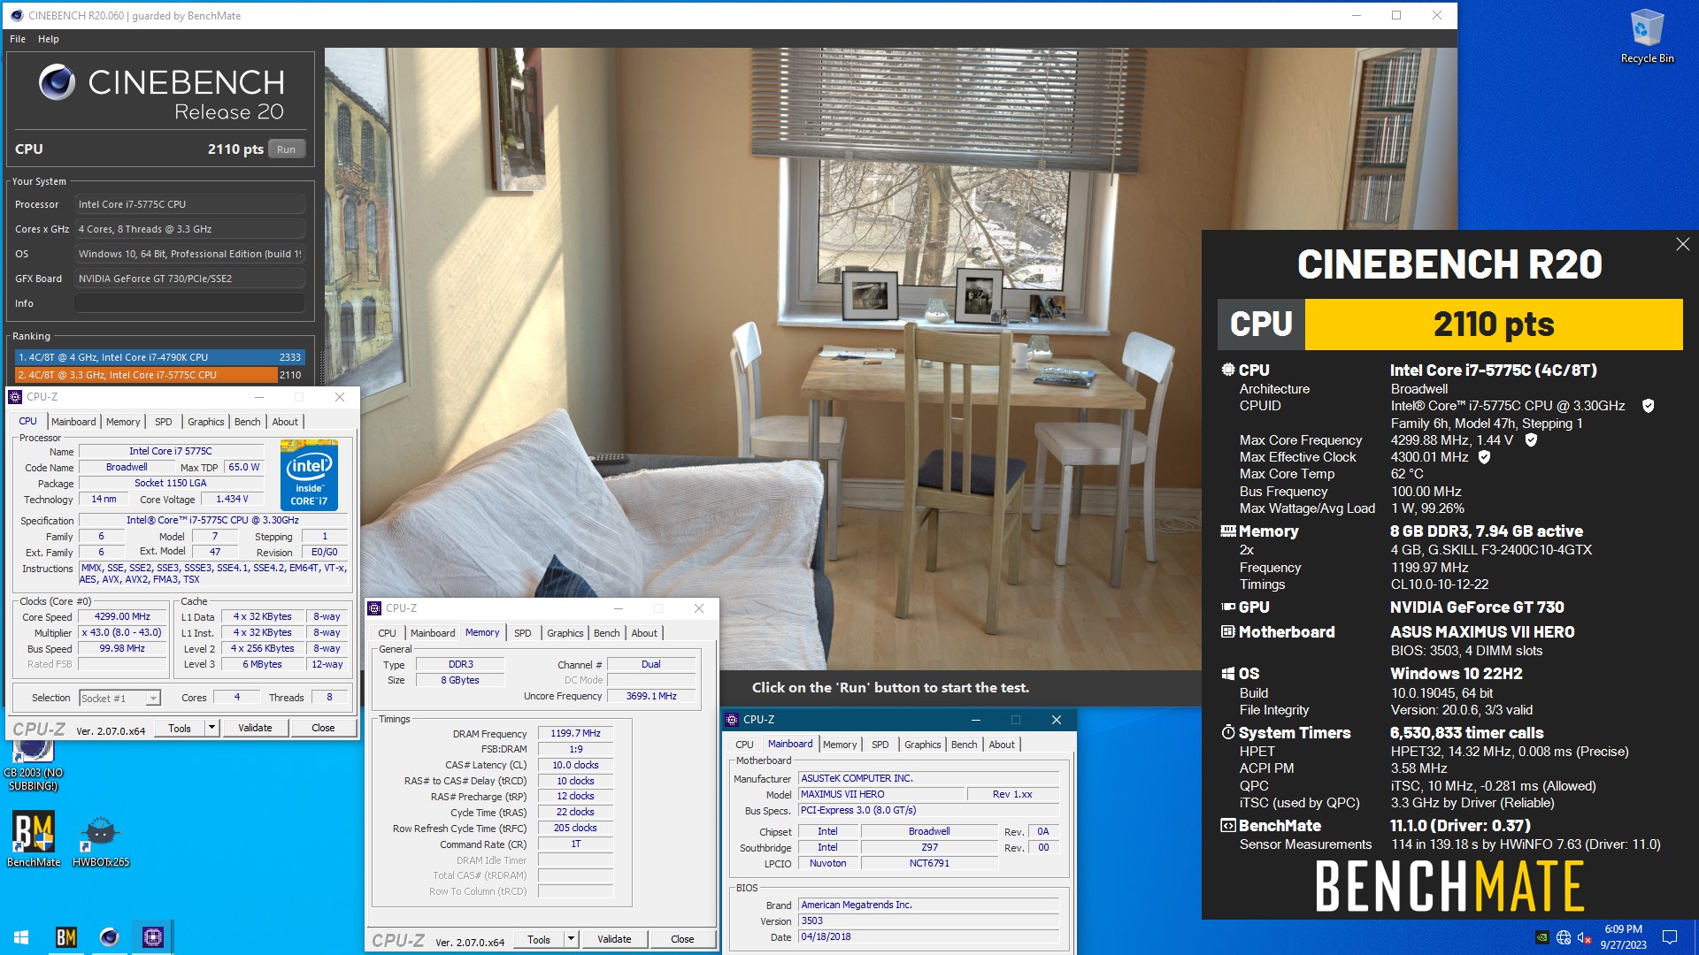Click the Processor name field in Cinebench
Viewport: 1699px width, 955px height.
(189, 204)
